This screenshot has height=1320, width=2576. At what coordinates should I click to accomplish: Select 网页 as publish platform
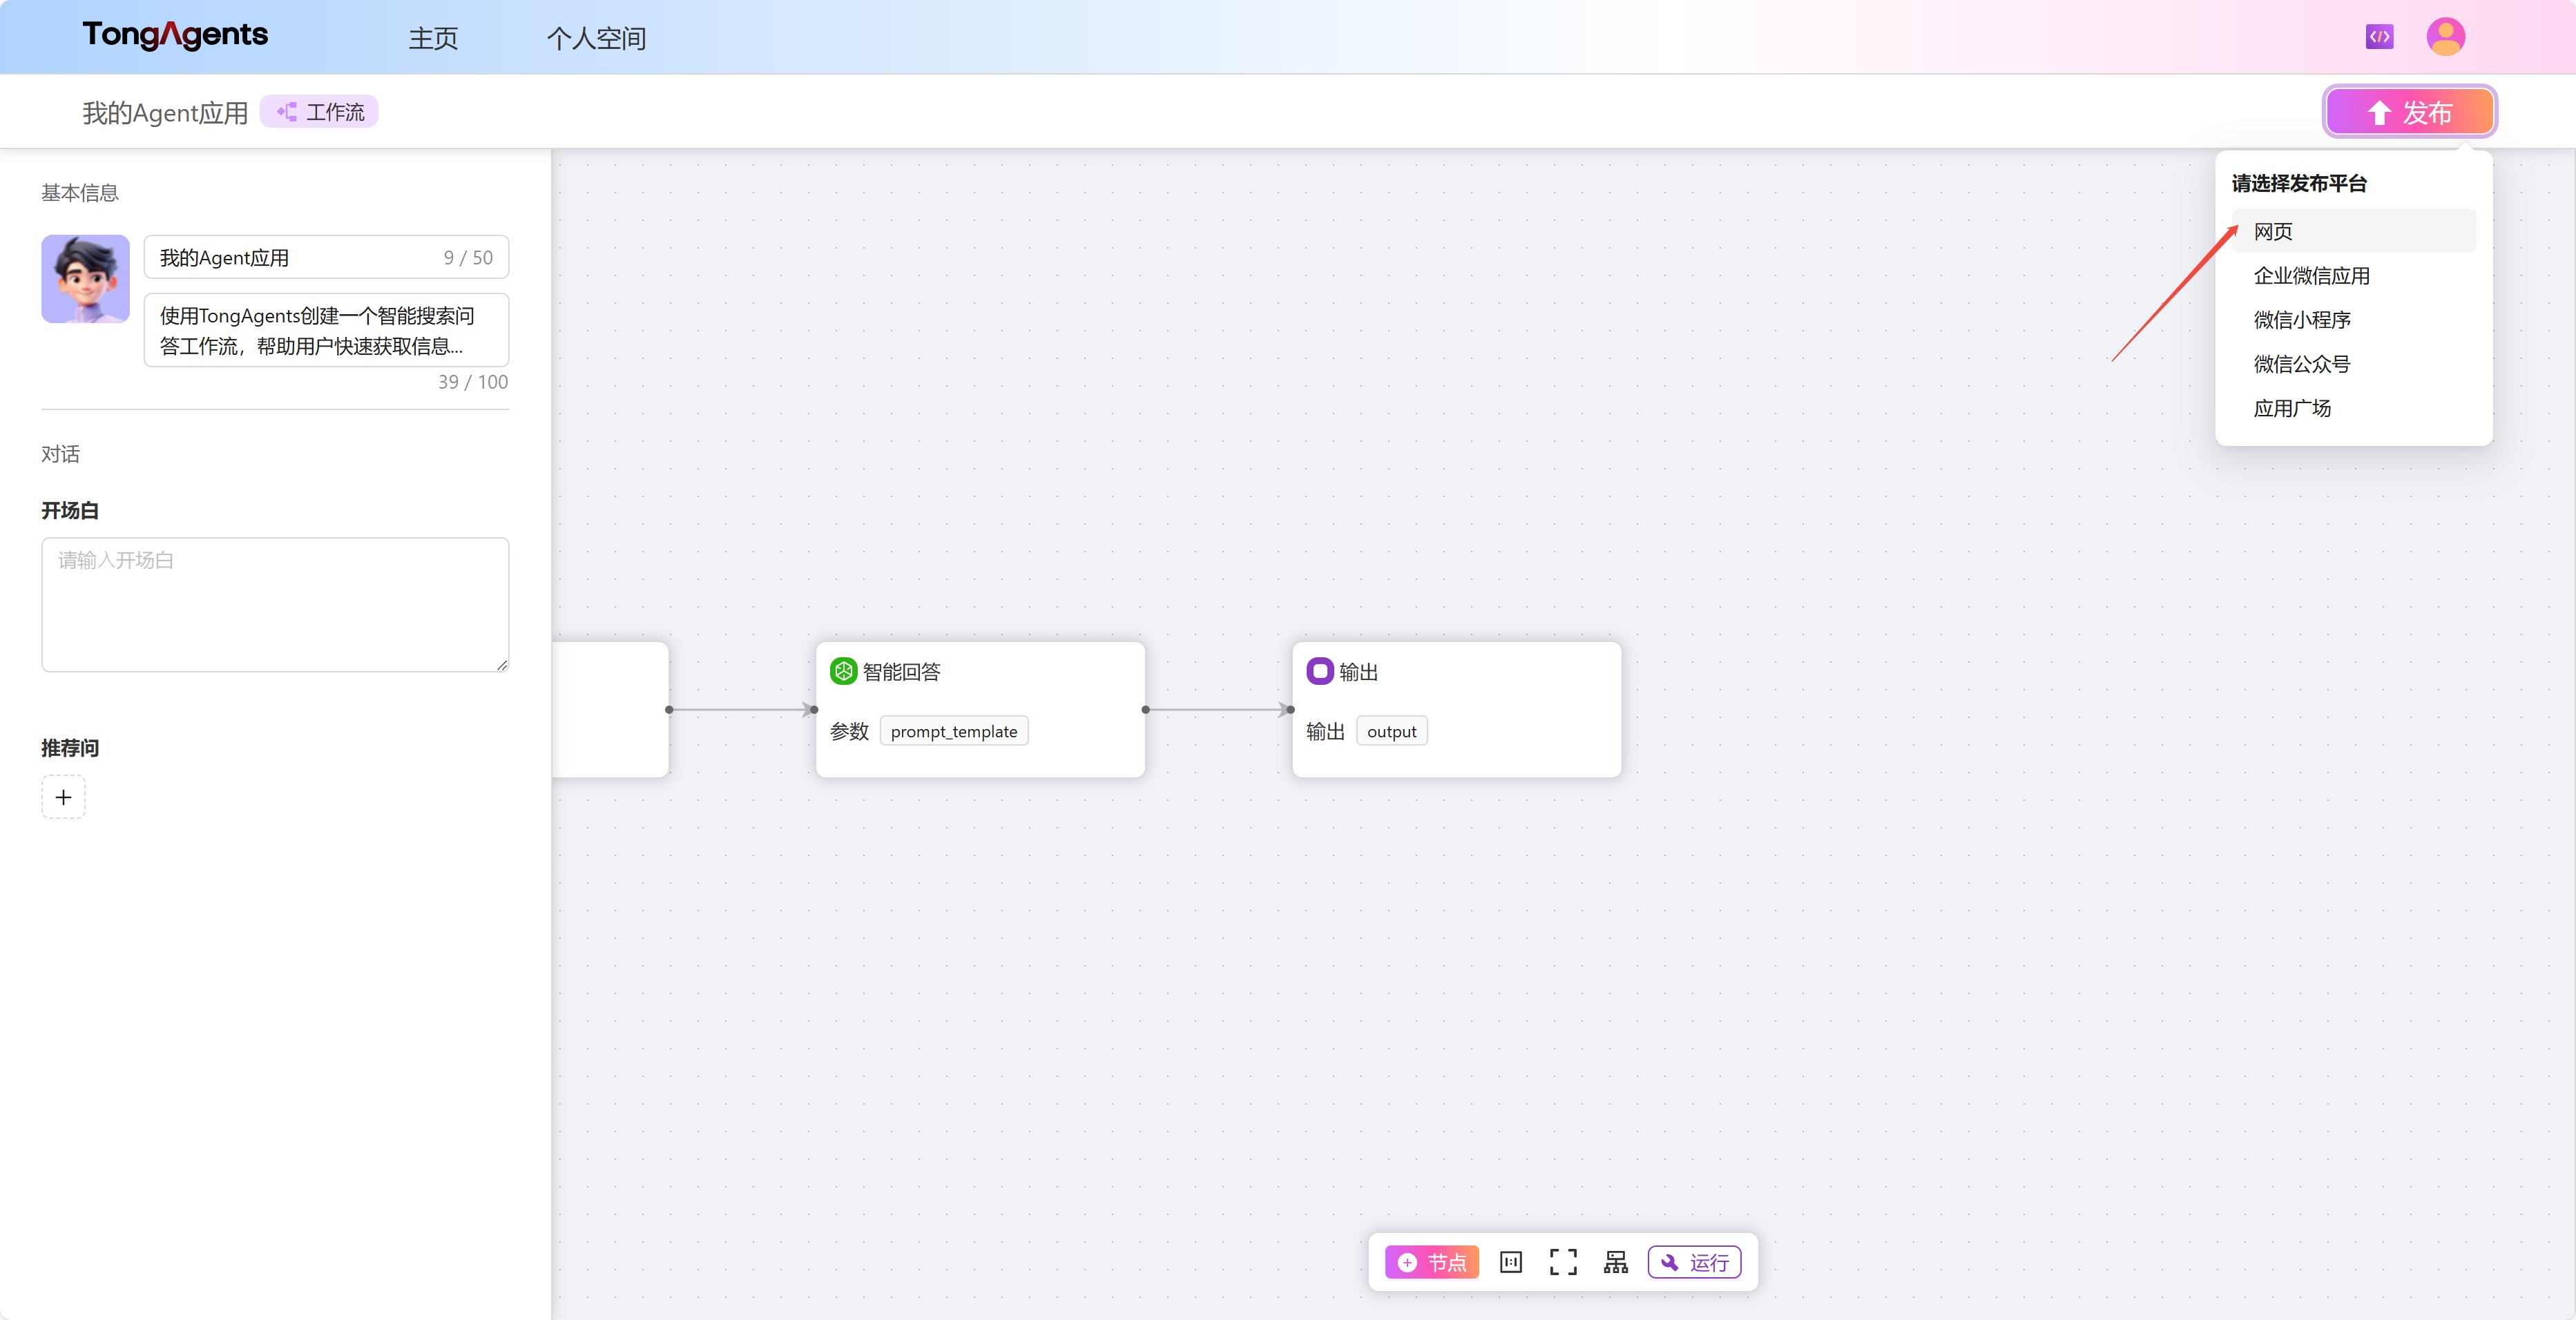tap(2273, 231)
